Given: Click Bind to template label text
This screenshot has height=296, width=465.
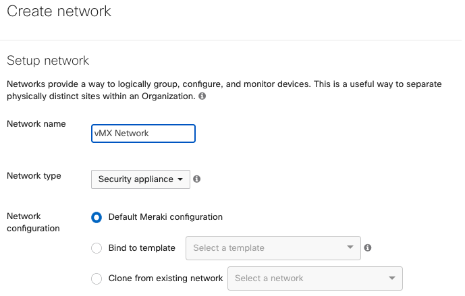Looking at the screenshot, I should coord(142,247).
